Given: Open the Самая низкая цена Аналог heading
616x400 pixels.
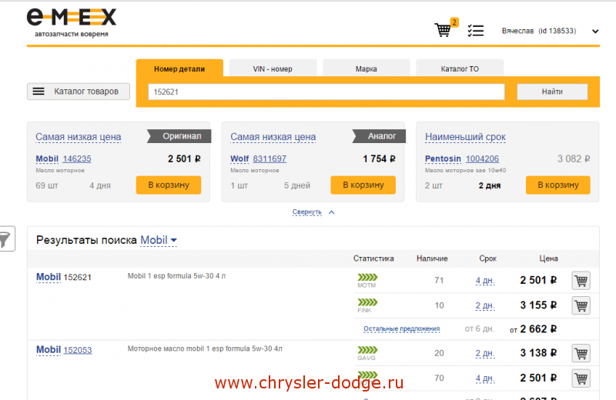Looking at the screenshot, I should point(273,137).
